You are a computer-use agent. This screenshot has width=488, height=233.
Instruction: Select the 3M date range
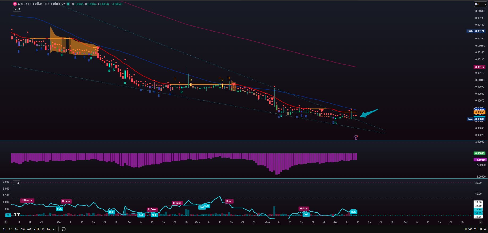tap(23, 229)
